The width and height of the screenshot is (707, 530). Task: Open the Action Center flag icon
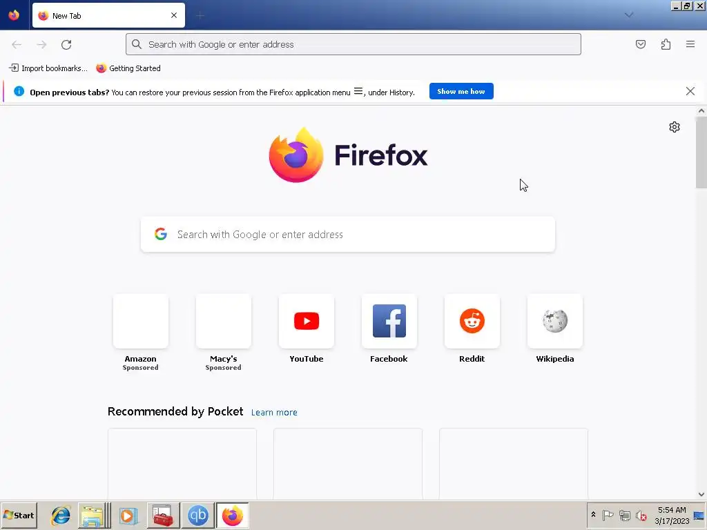pyautogui.click(x=608, y=515)
